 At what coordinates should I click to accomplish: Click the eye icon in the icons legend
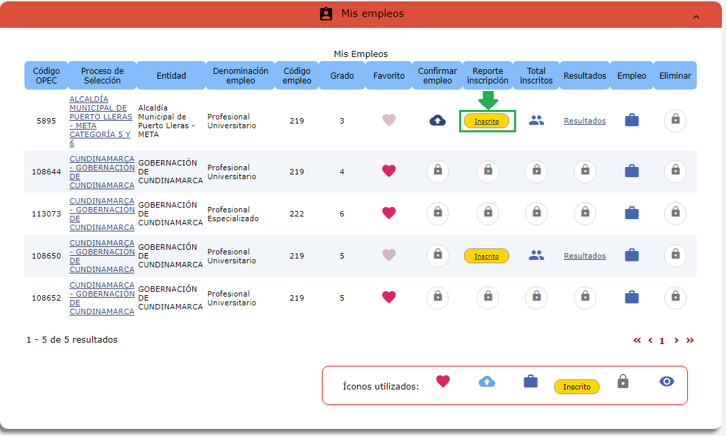click(x=667, y=382)
